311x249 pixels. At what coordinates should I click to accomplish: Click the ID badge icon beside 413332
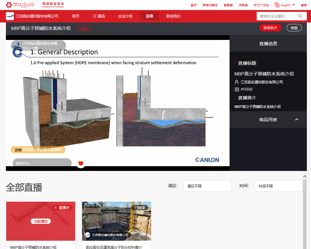(237, 89)
